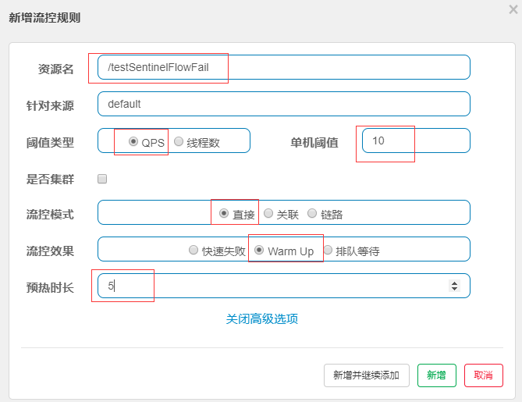Close the 新增流控规则 dialog with X

513,9
